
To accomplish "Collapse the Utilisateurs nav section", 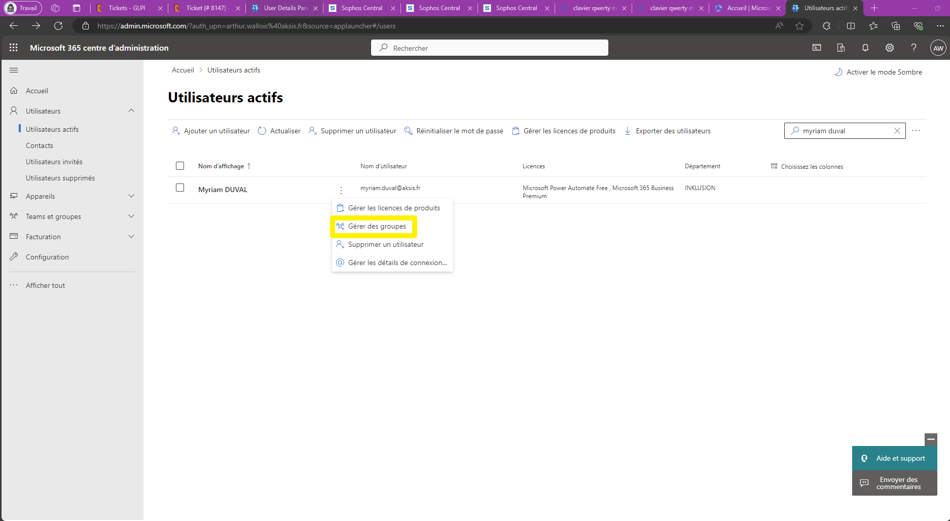I will (x=131, y=110).
